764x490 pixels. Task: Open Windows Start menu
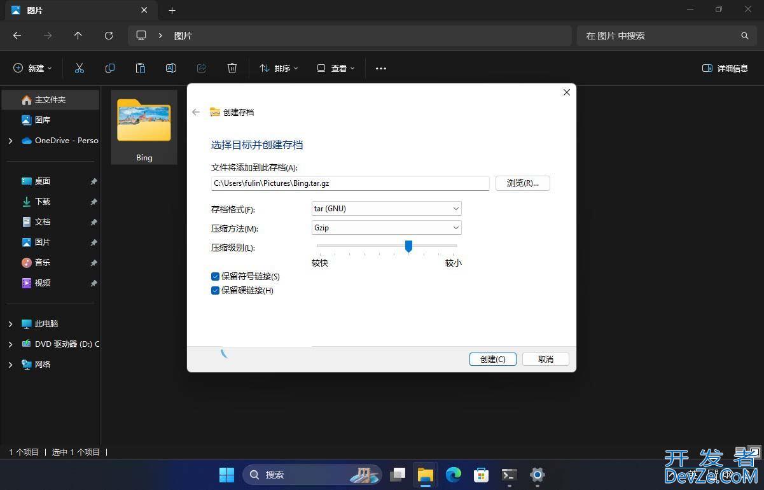pos(226,475)
